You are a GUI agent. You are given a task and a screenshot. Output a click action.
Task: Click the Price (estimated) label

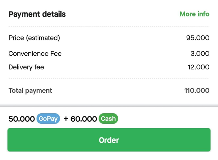tap(34, 38)
